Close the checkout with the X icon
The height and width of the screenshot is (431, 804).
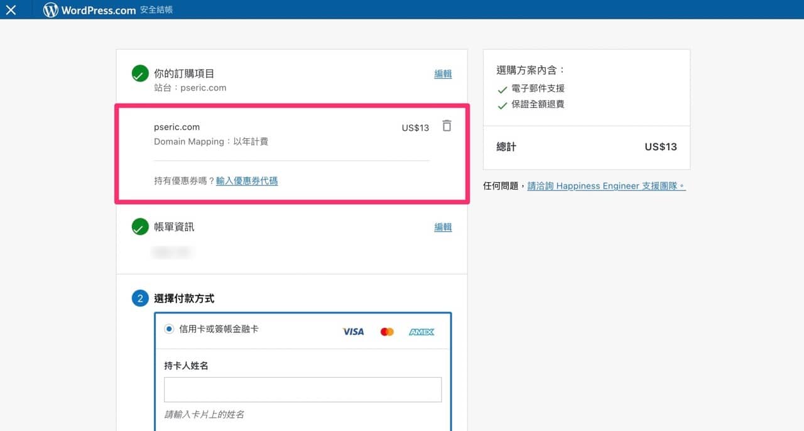(x=11, y=10)
